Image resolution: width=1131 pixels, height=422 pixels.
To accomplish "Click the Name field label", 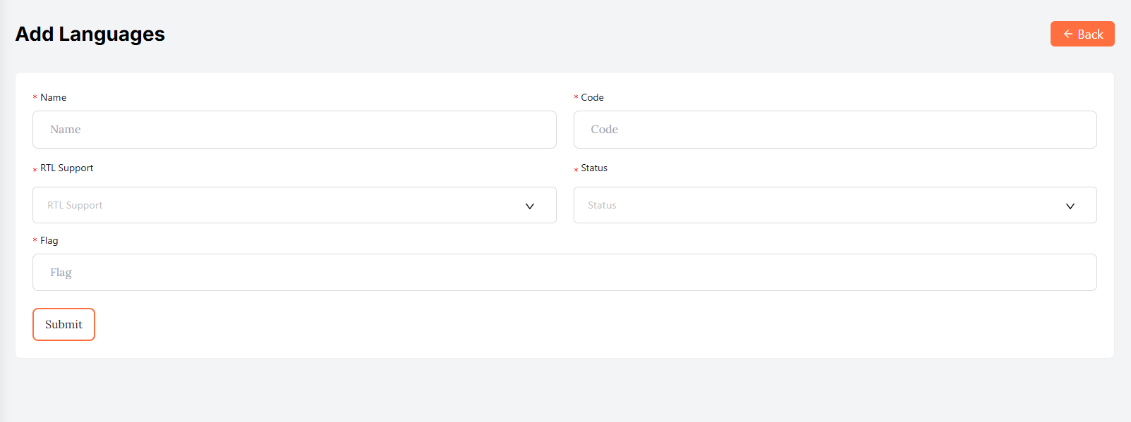I will [54, 97].
